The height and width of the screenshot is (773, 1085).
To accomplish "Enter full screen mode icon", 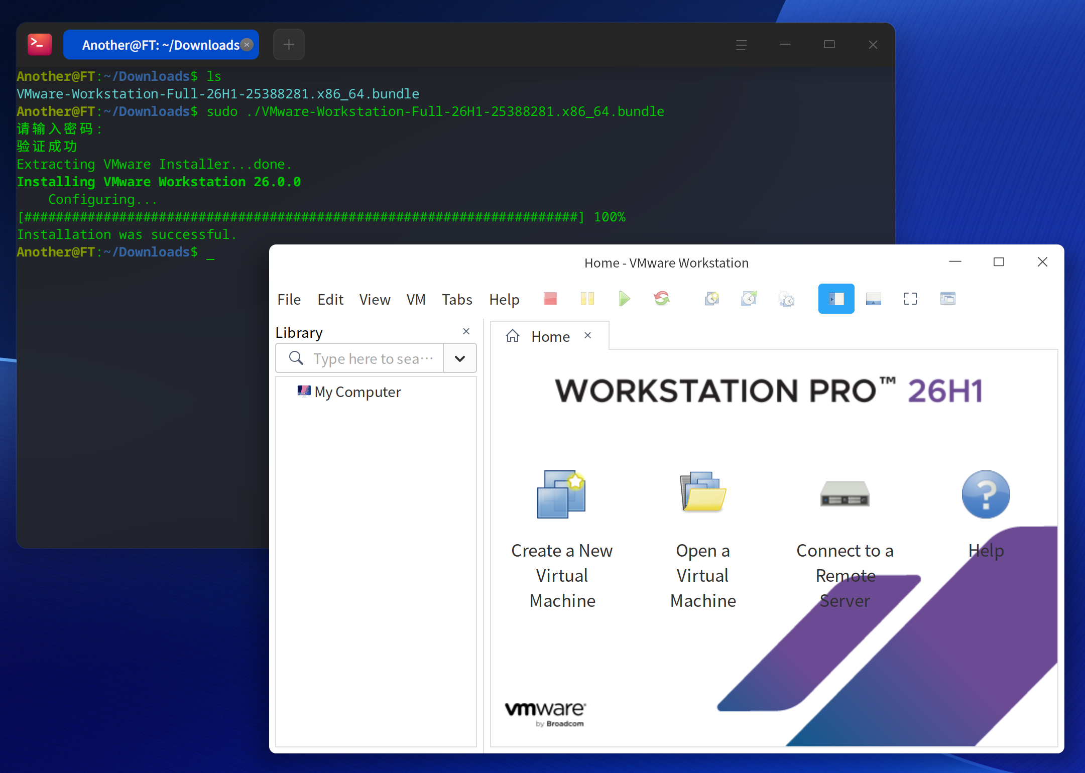I will (x=910, y=299).
